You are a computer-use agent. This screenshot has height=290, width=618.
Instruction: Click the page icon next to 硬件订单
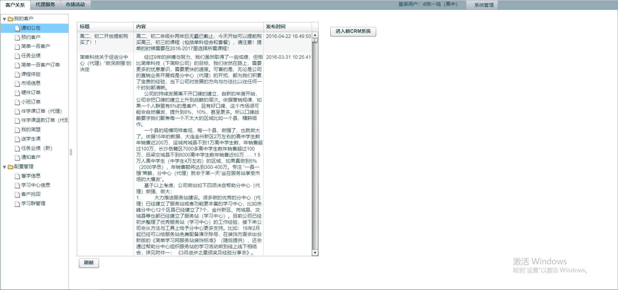(x=17, y=93)
